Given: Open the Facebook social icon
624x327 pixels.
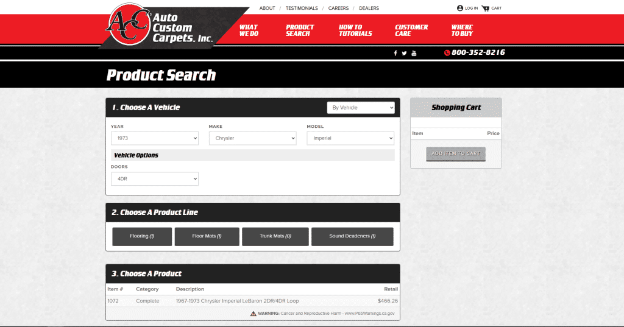Looking at the screenshot, I should tap(395, 53).
